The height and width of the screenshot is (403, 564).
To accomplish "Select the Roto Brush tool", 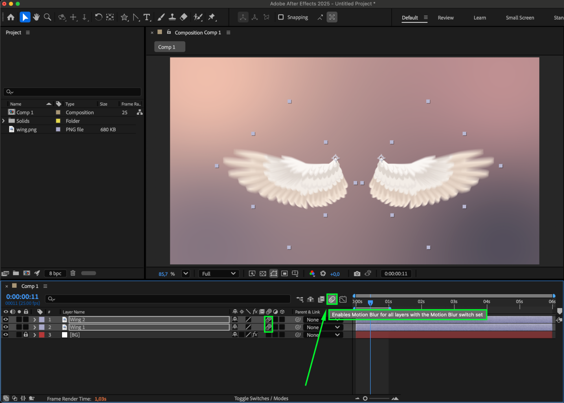I will coord(198,17).
